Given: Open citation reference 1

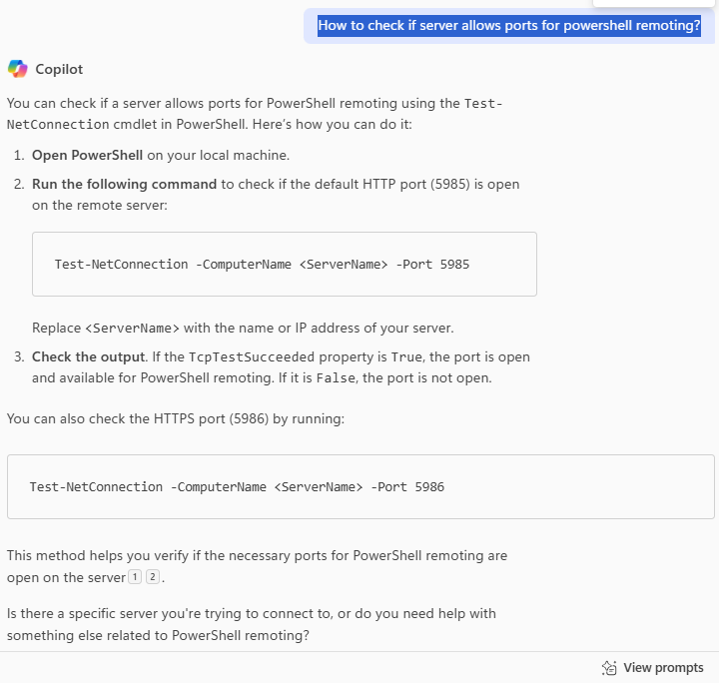Looking at the screenshot, I should coord(134,577).
